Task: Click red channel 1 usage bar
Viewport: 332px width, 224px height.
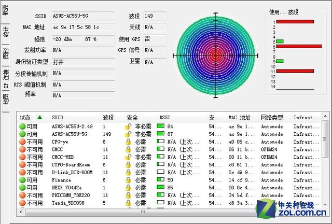Action: 295,22
